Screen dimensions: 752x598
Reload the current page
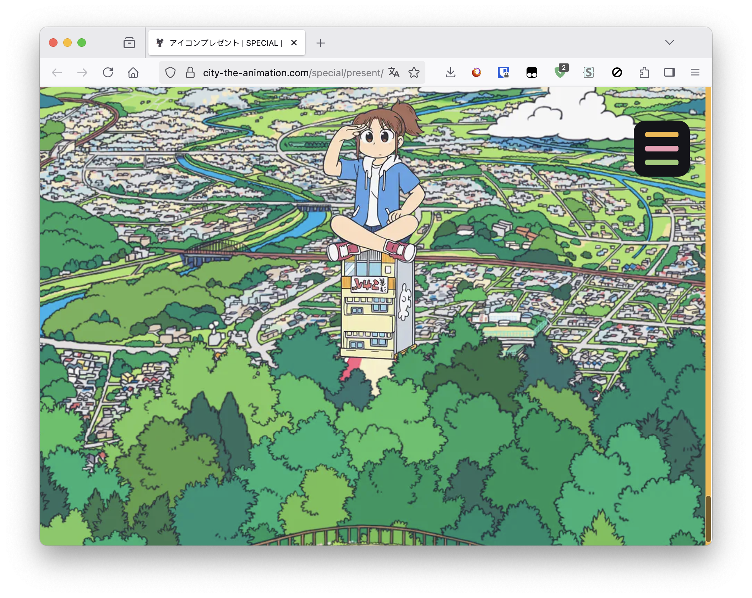click(108, 73)
